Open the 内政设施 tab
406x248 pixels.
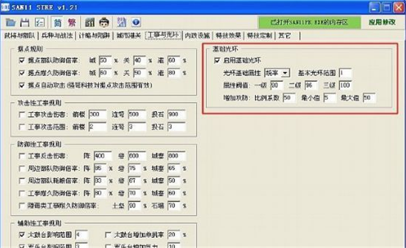[x=198, y=35]
